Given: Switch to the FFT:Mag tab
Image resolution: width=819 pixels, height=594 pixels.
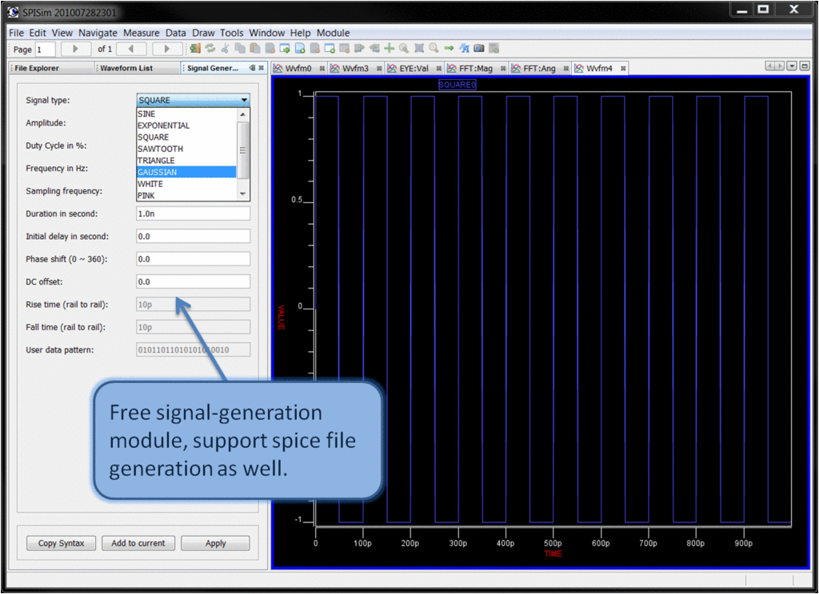Looking at the screenshot, I should tap(475, 69).
